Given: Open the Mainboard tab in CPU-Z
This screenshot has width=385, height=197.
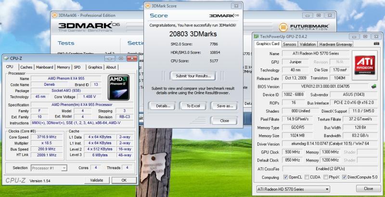Looking at the screenshot, I should point(44,67).
